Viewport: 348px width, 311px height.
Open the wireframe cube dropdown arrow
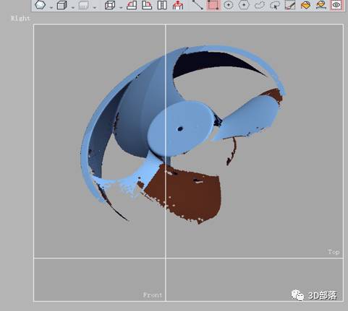click(x=121, y=7)
